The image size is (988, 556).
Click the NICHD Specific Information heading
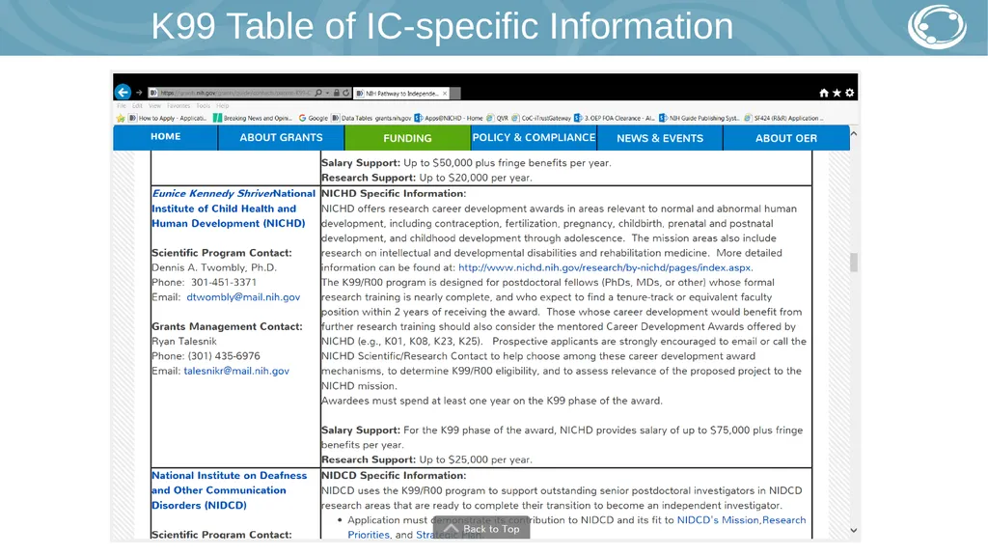pyautogui.click(x=394, y=193)
